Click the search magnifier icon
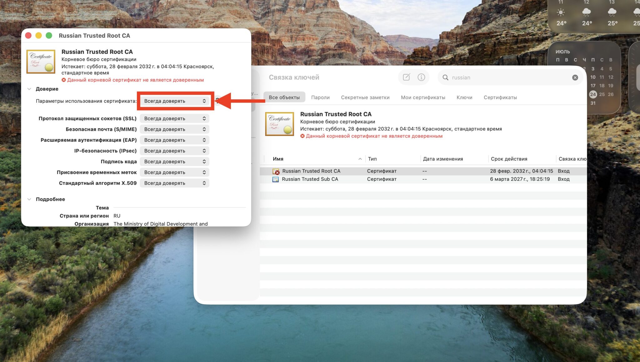 [445, 77]
